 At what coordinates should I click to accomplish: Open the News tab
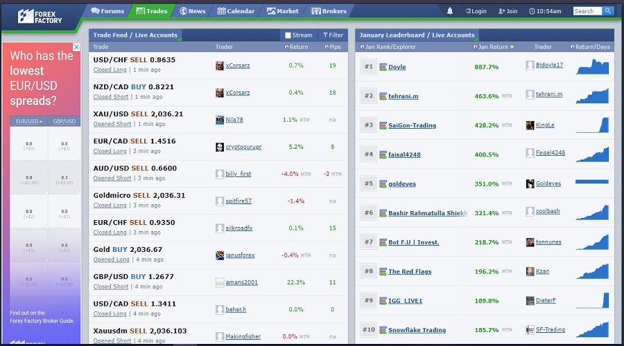(x=193, y=11)
